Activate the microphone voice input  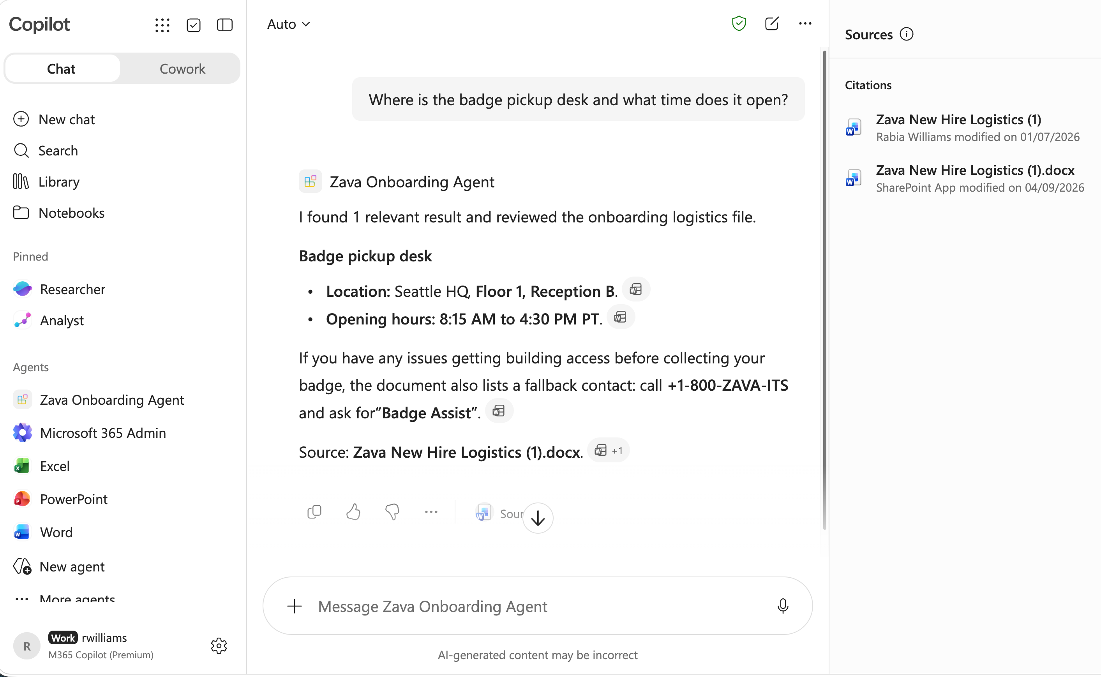(783, 606)
